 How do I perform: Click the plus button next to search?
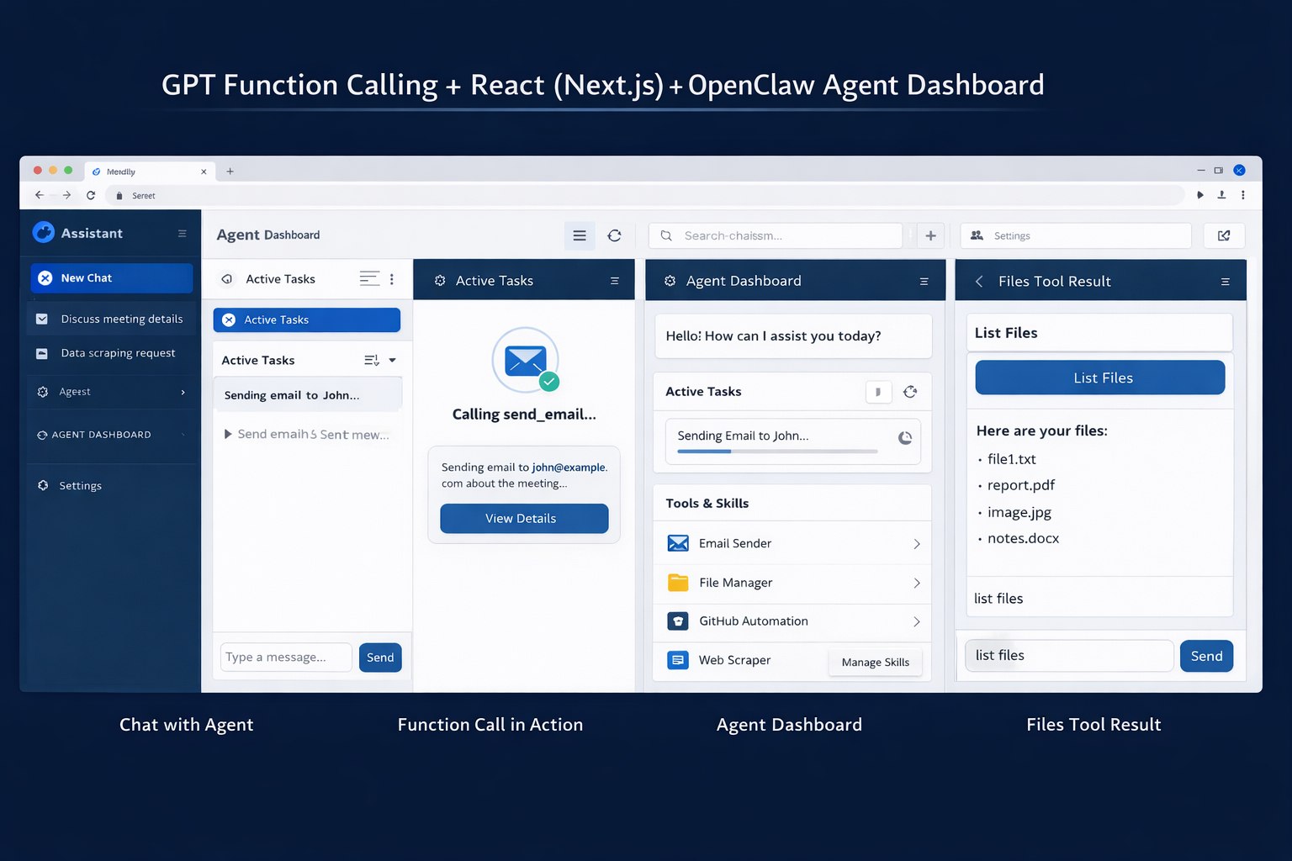(930, 235)
